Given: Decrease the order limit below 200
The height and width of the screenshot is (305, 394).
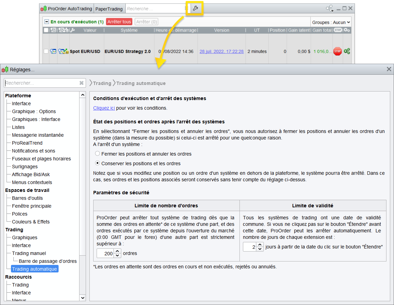Looking at the screenshot, I should [x=118, y=255].
